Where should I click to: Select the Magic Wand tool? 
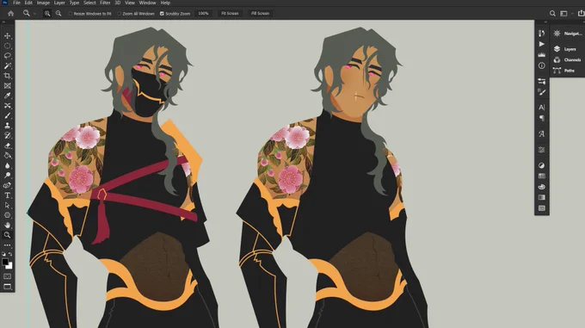pyautogui.click(x=7, y=65)
